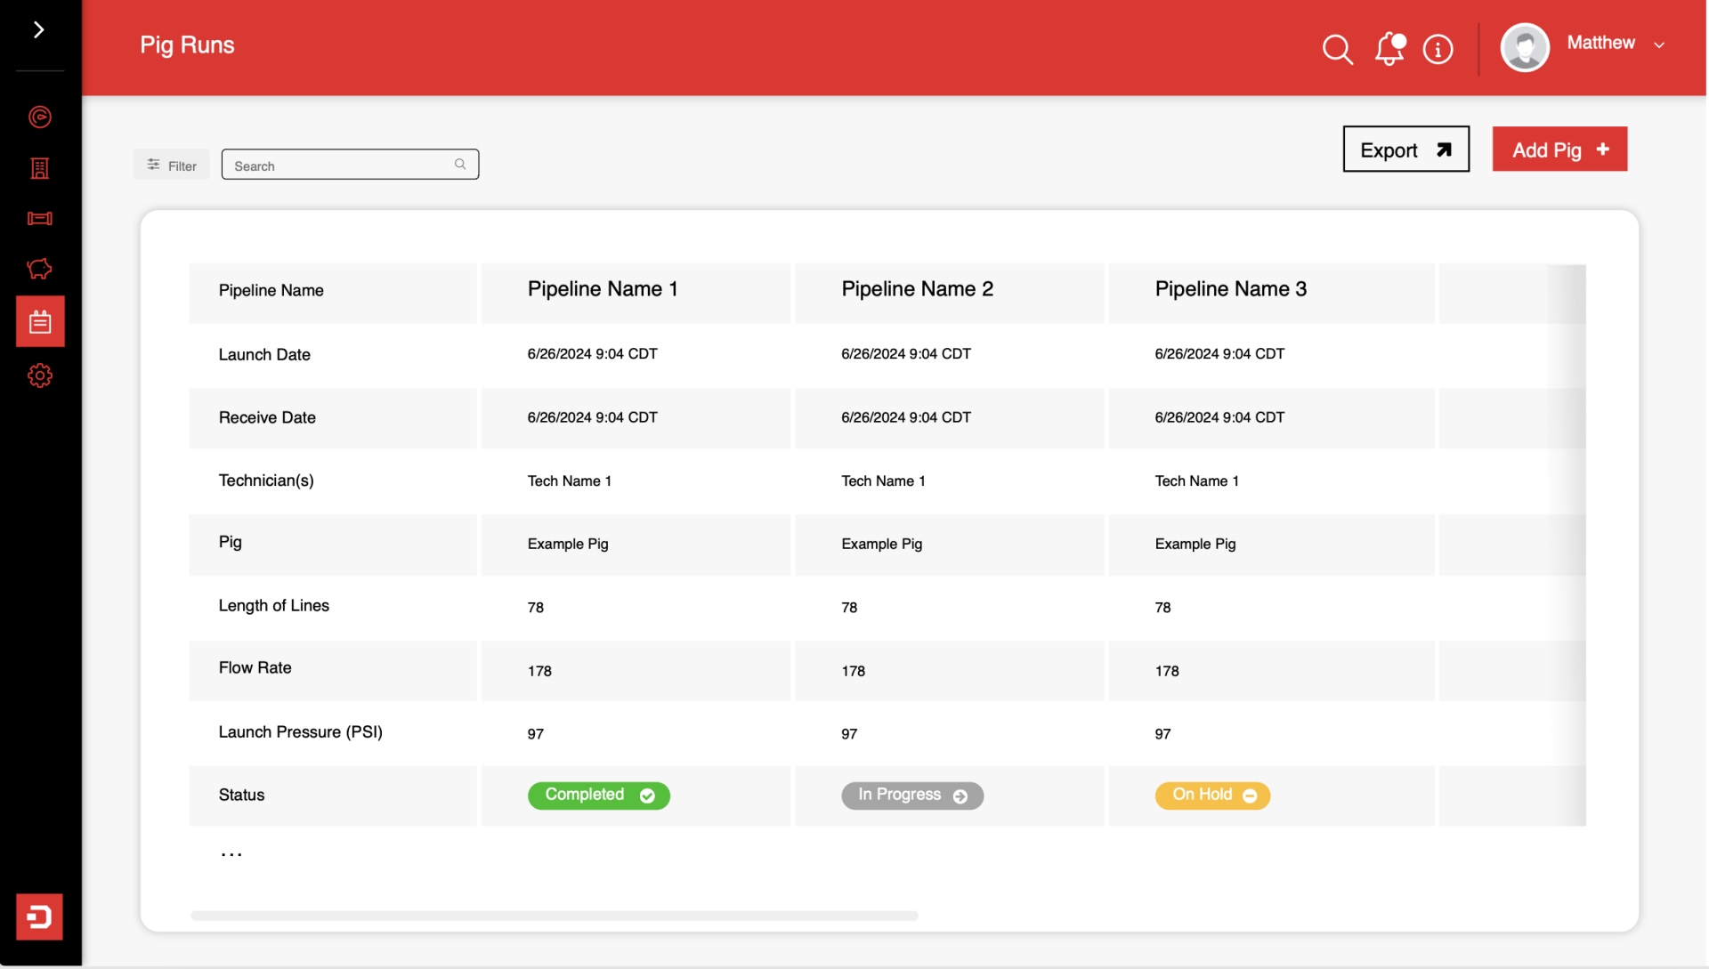Open notifications bell
The width and height of the screenshot is (1709, 969).
(1389, 49)
